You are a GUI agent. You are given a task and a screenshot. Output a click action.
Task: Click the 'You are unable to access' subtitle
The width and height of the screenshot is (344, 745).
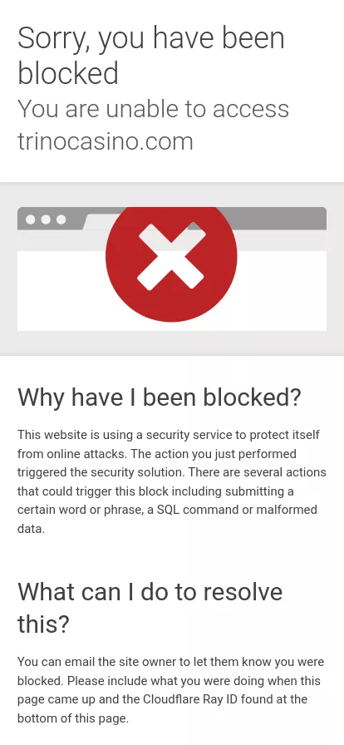(x=153, y=109)
